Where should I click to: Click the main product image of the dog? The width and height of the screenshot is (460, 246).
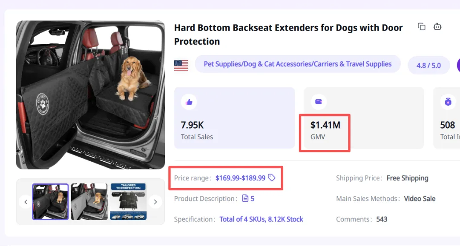tap(90, 95)
